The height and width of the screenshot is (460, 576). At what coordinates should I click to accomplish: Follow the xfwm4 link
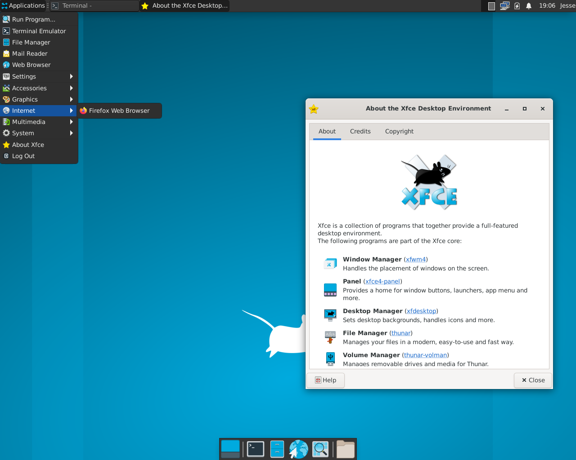point(416,259)
